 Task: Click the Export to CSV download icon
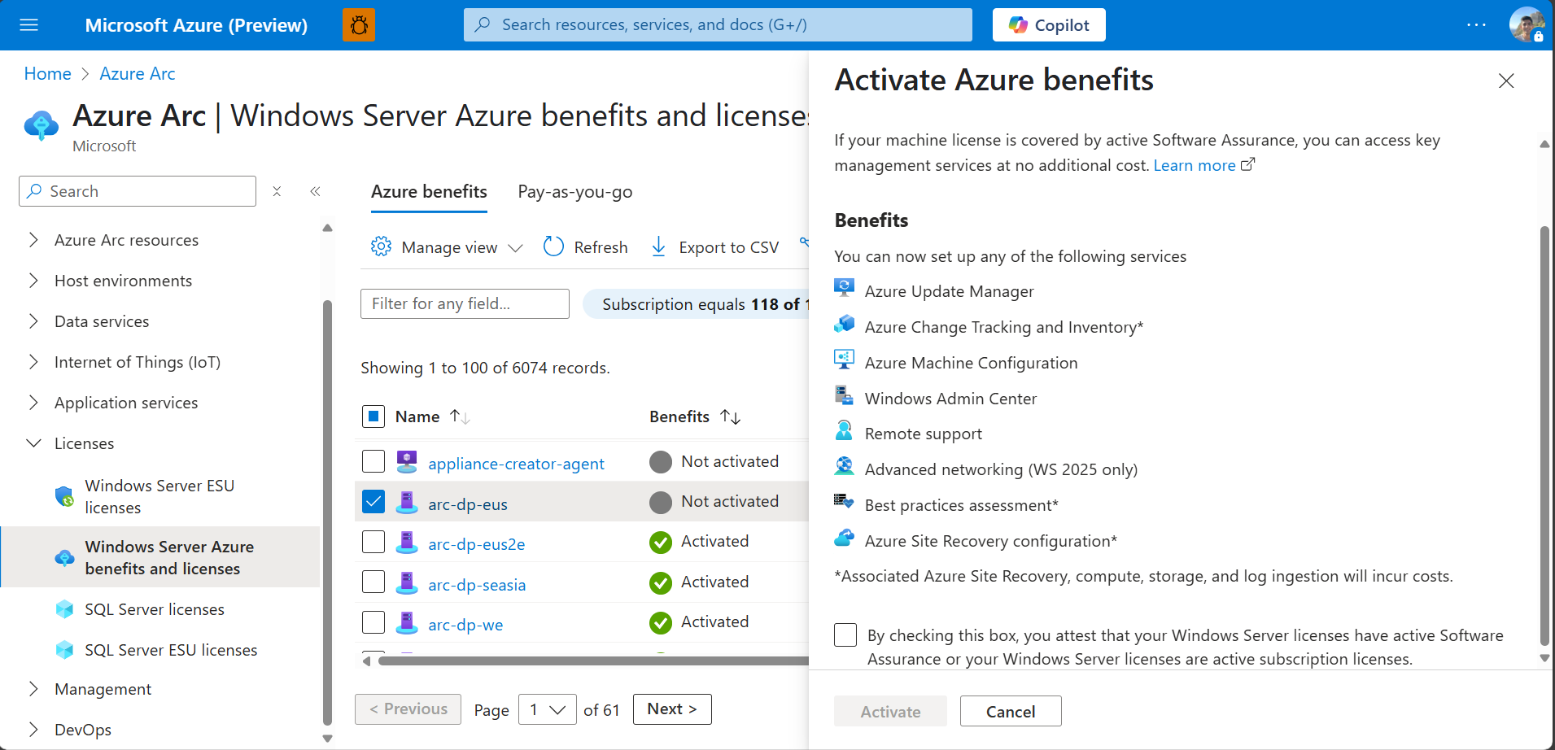[657, 246]
